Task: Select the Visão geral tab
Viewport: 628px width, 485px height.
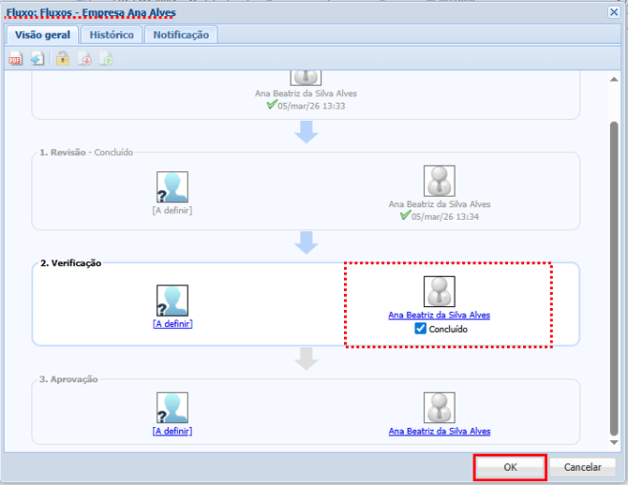Action: (41, 35)
